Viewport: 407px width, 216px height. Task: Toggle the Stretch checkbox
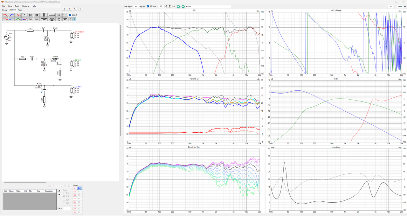70,15
